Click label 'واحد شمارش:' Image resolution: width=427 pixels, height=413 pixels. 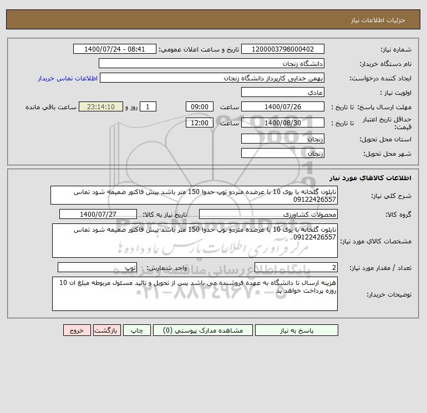click(x=167, y=268)
